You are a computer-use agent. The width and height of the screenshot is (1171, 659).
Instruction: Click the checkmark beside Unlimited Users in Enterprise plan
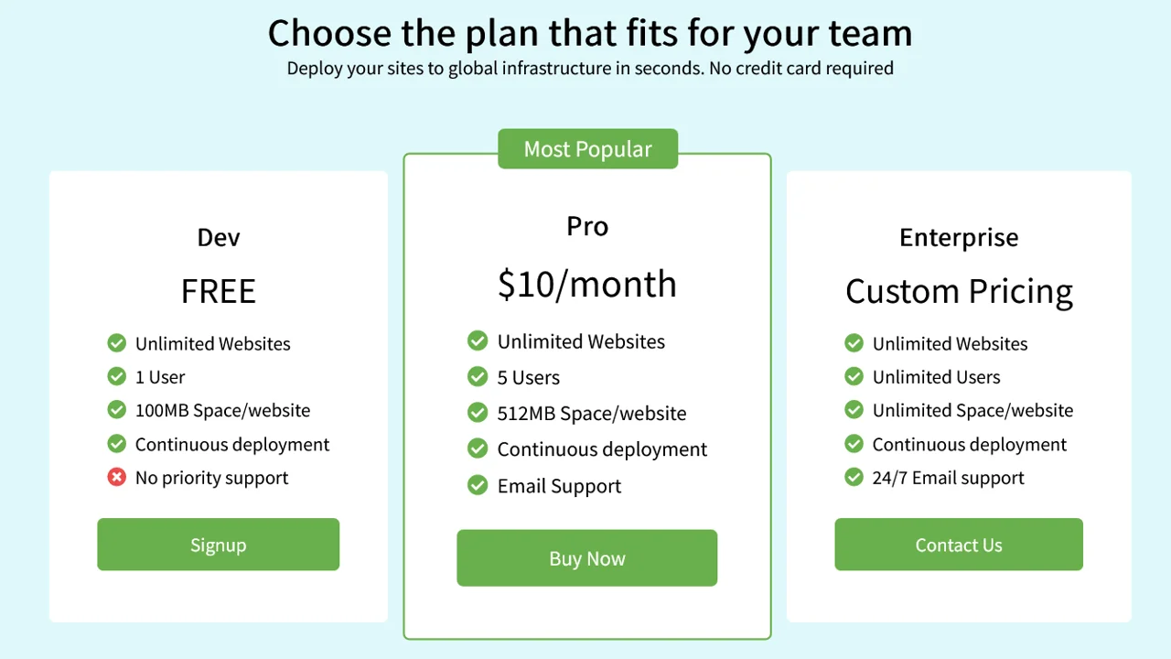[854, 376]
